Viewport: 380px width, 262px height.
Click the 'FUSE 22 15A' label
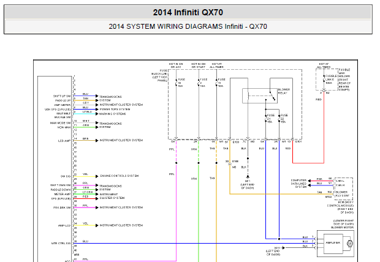[x=284, y=118]
